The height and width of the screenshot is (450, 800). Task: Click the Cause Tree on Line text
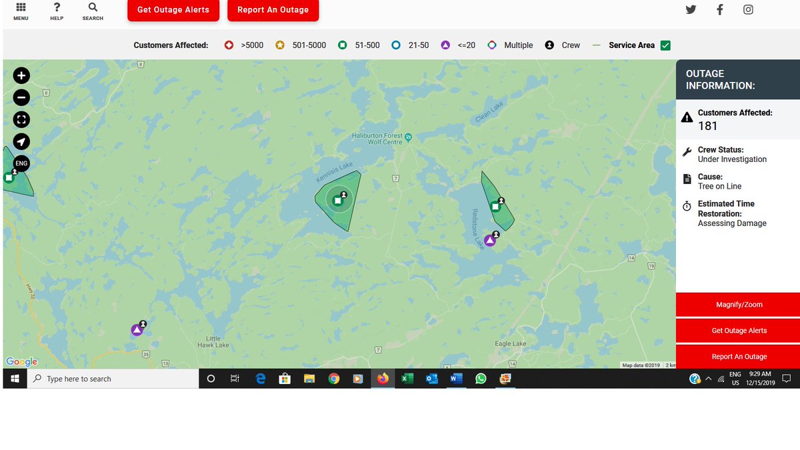(719, 186)
